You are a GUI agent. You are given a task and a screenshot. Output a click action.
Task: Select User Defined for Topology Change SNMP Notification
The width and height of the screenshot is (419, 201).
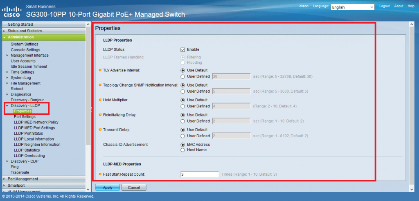click(x=183, y=92)
